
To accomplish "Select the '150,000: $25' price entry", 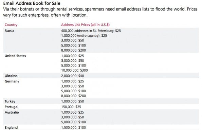I will point(71,107).
